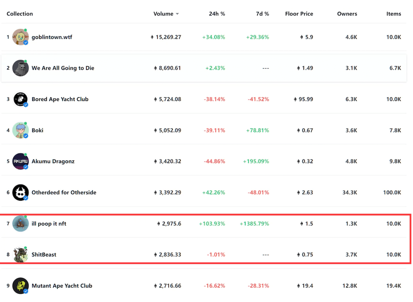Click the -16.62% 24h change
The image size is (413, 302).
(214, 285)
